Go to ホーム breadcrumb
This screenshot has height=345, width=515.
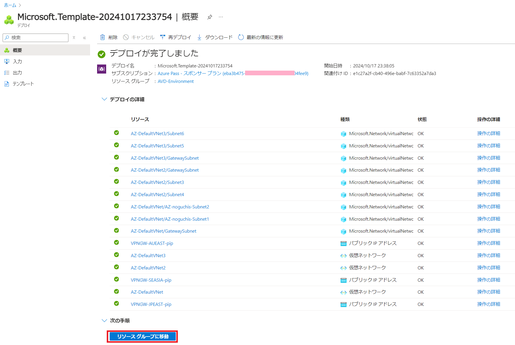[10, 5]
